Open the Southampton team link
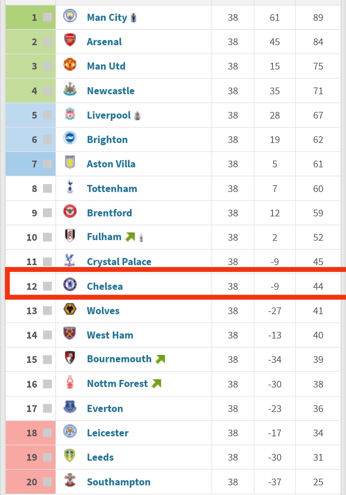 pos(119,482)
